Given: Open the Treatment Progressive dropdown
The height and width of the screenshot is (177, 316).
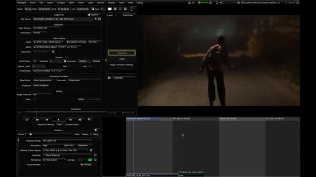Looking at the screenshot, I should (x=84, y=80).
